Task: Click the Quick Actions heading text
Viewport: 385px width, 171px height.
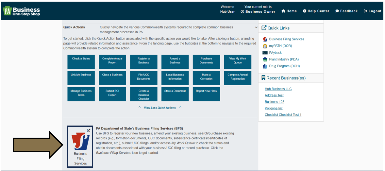Action: click(x=74, y=27)
